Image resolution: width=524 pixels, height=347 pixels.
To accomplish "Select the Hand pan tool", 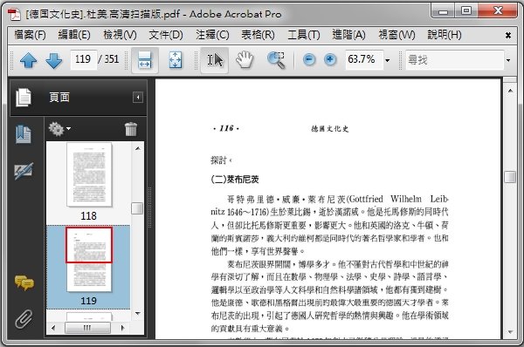I will [245, 60].
